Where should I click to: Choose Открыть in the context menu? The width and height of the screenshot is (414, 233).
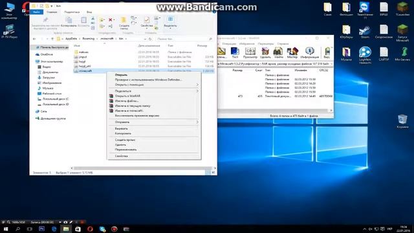(121, 75)
